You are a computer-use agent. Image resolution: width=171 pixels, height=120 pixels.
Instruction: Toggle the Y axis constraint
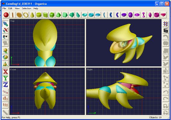pos(5,78)
